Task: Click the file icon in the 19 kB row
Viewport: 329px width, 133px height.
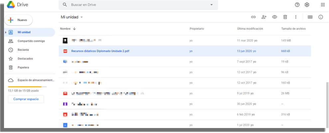Action: tap(65, 61)
